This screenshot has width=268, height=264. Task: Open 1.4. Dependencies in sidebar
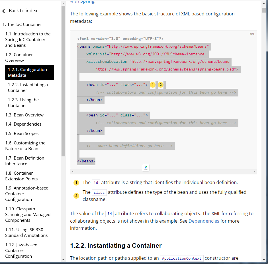coord(23,124)
